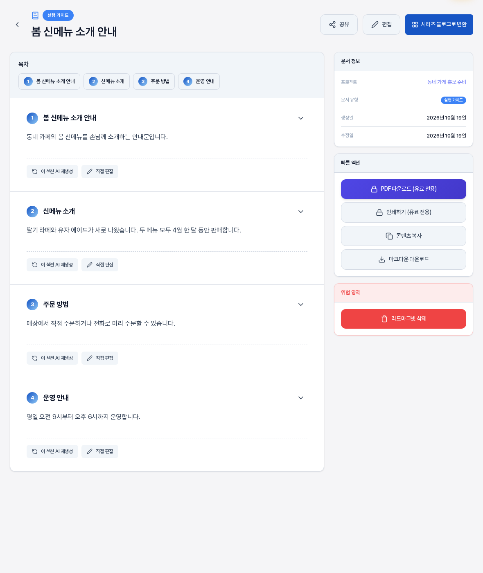This screenshot has height=573, width=483.
Task: Jump to 봄 신메뉴 소개 안내 in table of contents
Action: pyautogui.click(x=49, y=81)
